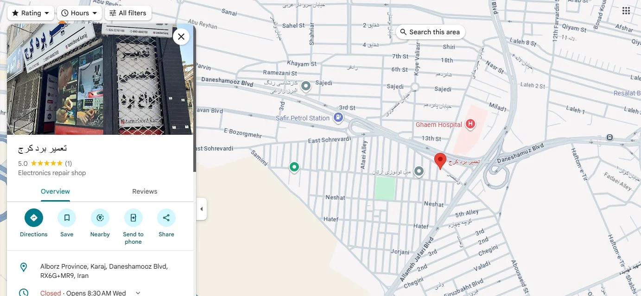Select Safir Petrol Station map pin
This screenshot has height=296, width=641.
point(339,118)
